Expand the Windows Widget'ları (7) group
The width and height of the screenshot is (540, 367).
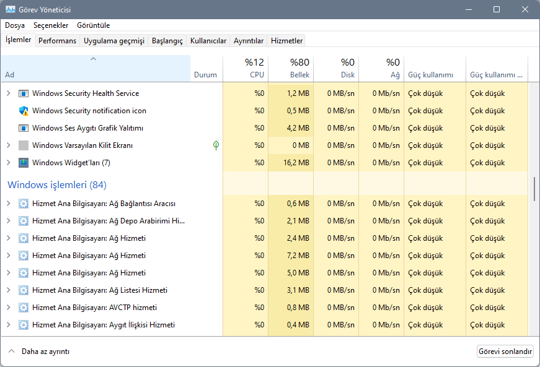pos(8,163)
